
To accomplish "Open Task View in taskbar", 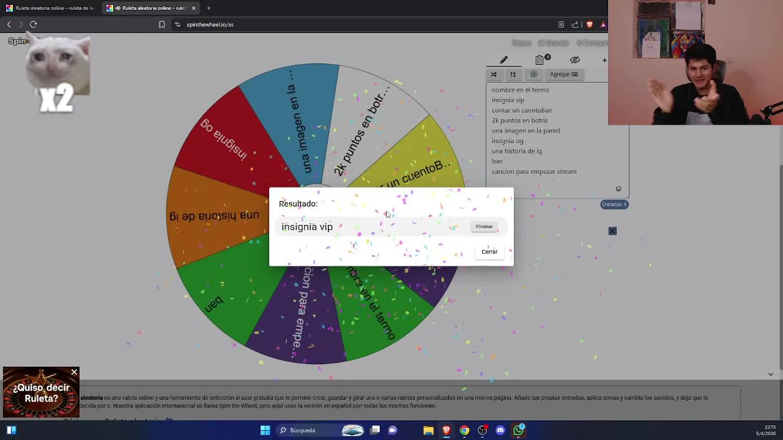I will [375, 430].
